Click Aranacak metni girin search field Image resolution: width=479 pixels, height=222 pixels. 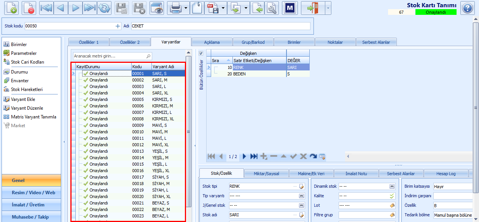click(109, 56)
